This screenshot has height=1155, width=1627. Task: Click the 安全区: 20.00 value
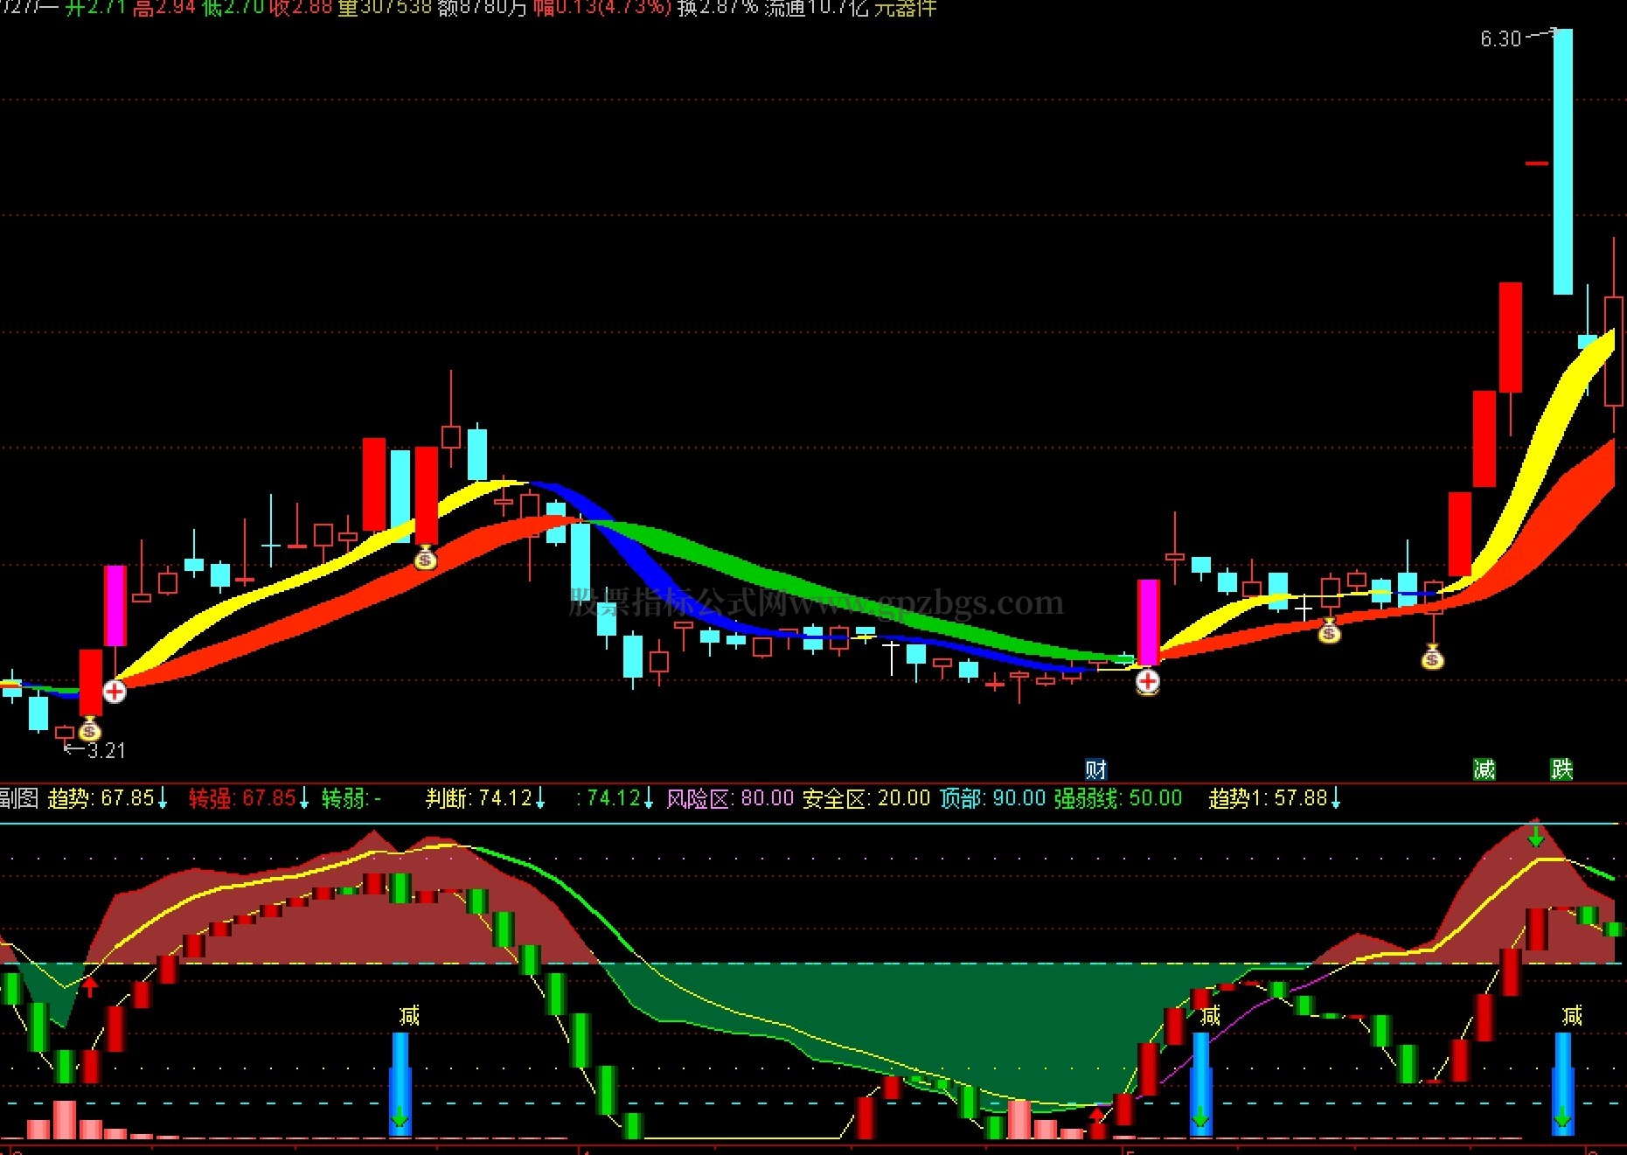coord(866,798)
